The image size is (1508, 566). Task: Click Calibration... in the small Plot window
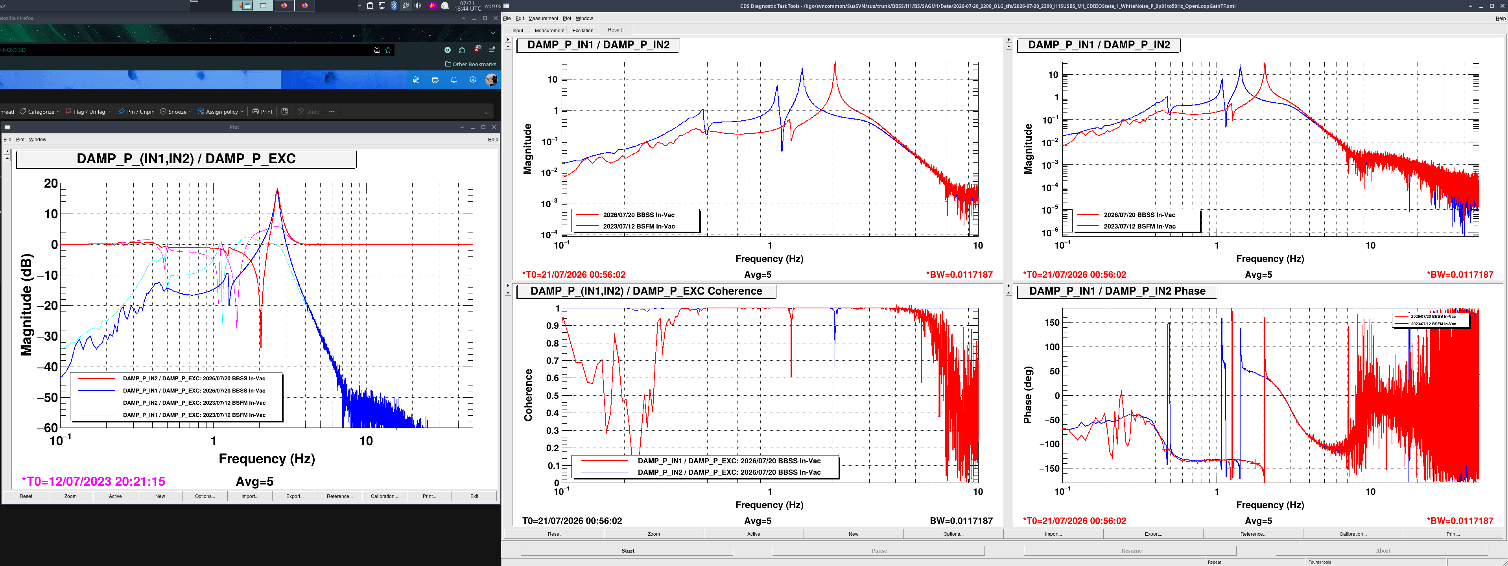coord(384,496)
